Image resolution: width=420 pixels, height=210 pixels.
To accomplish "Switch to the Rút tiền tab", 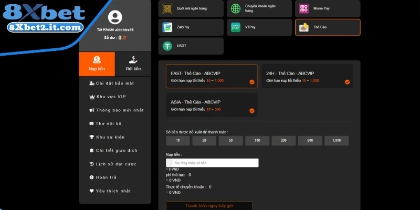I will 133,64.
